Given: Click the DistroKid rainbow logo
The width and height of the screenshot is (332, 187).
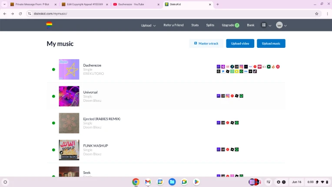Looking at the screenshot, I should 49,25.
